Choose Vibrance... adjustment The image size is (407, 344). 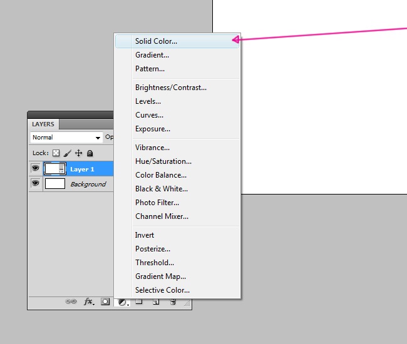point(177,148)
